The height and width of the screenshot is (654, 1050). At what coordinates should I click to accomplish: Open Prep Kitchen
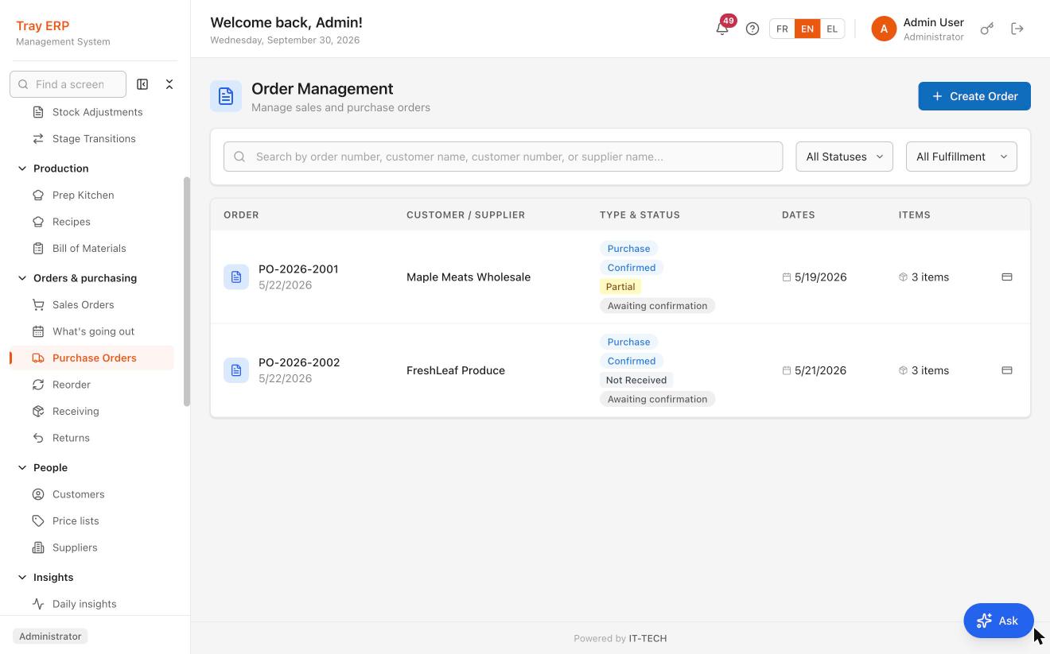pos(83,195)
